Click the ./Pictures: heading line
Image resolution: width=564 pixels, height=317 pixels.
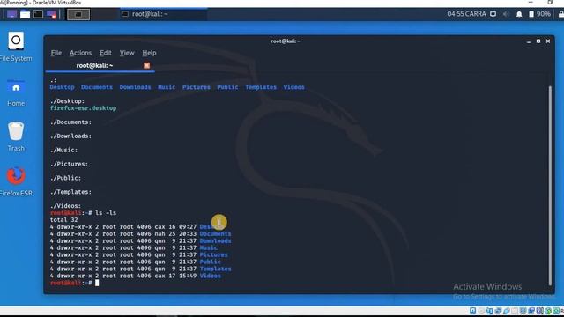pyautogui.click(x=69, y=165)
